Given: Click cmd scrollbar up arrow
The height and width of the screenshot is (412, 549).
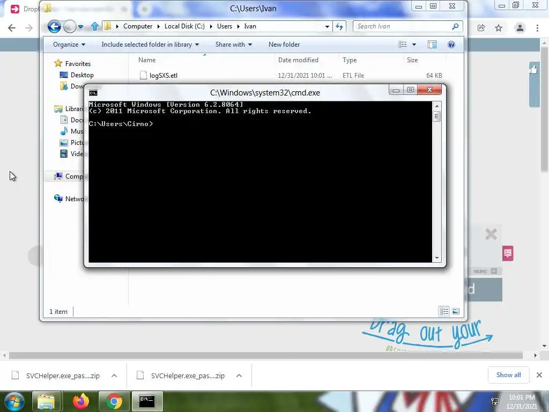Looking at the screenshot, I should click(x=436, y=106).
